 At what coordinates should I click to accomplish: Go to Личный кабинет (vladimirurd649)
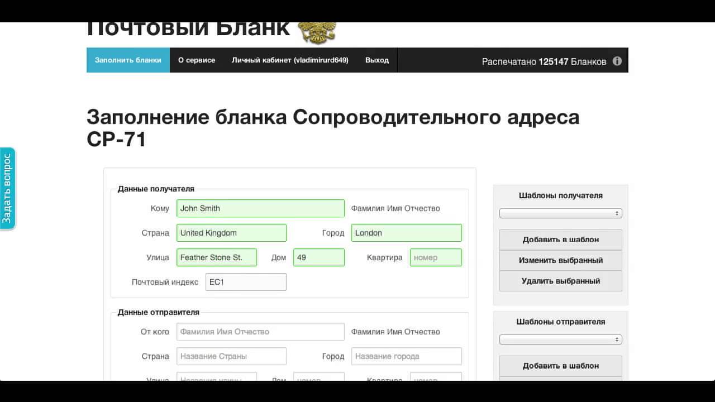point(290,60)
